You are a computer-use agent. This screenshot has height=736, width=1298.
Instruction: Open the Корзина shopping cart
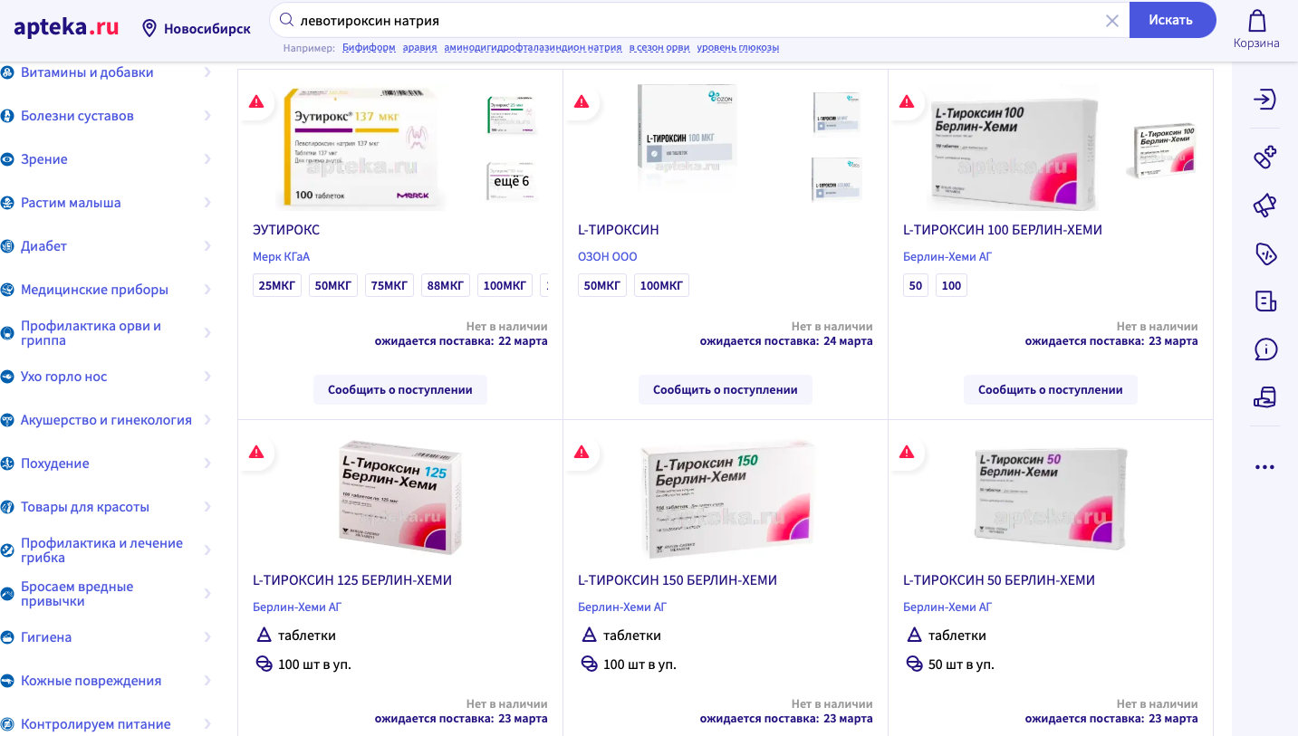pos(1256,29)
